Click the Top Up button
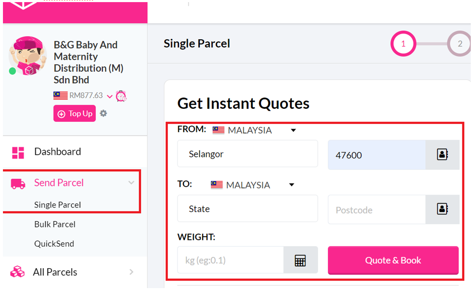 coord(75,113)
